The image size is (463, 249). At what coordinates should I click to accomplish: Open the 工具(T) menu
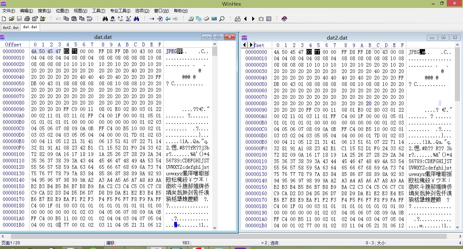pyautogui.click(x=99, y=10)
